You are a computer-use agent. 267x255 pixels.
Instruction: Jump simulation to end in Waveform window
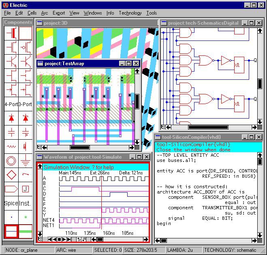click(69, 239)
